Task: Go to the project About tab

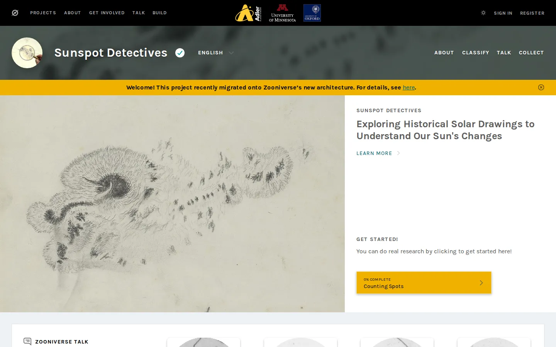Action: tap(444, 53)
